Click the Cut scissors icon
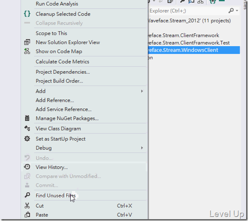 27,206
